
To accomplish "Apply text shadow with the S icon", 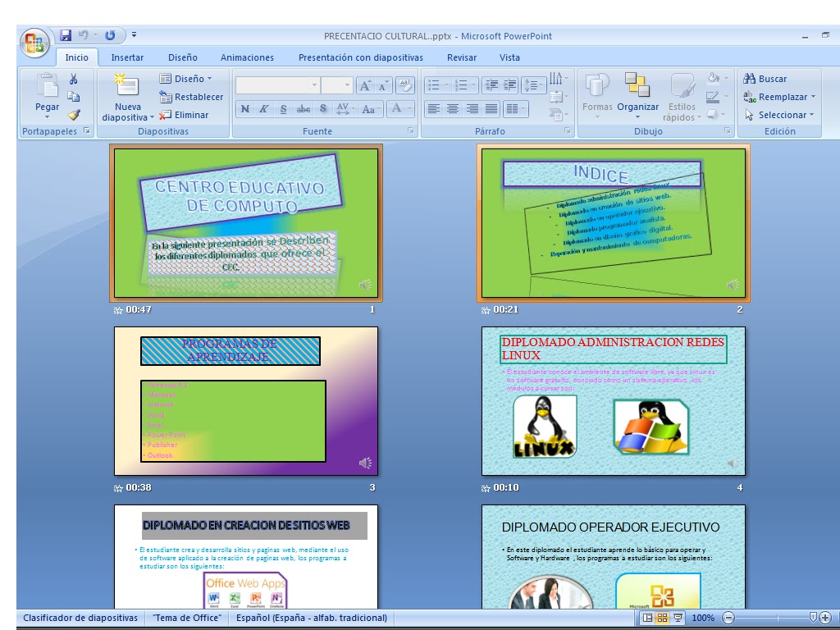I will click(323, 109).
